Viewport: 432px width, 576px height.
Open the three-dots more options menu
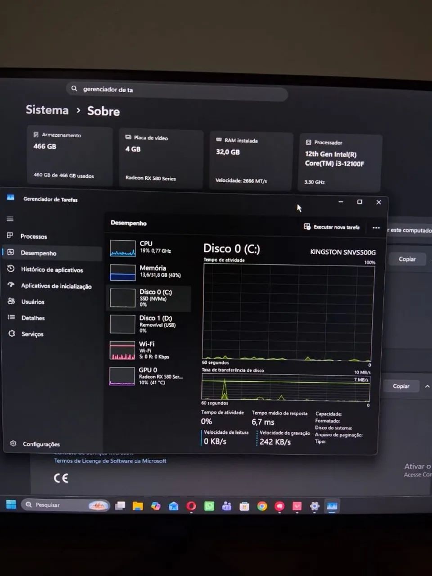click(376, 228)
